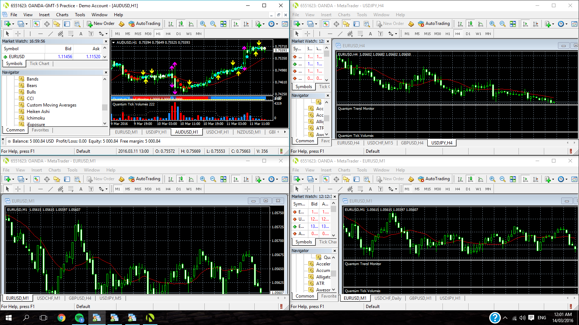
Task: Enable candlestick chart mode in AUDUSD,H1 window
Action: coord(181,24)
